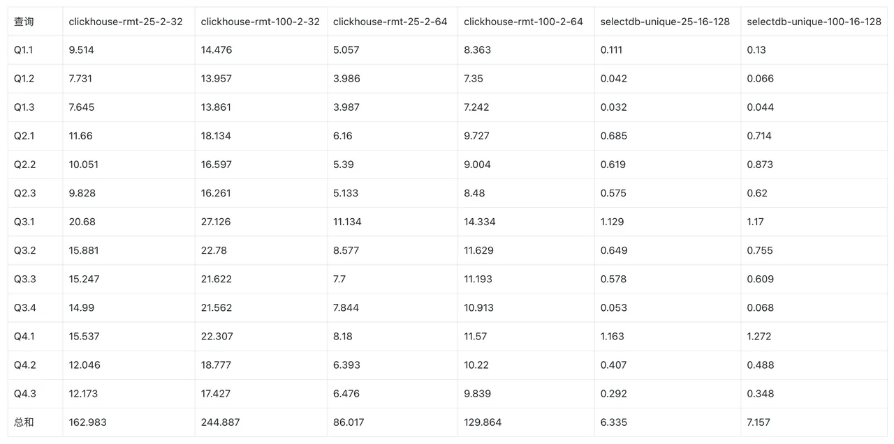Select the clickhouse-rmt-25-2-32 column header
894x444 pixels.
tap(126, 22)
